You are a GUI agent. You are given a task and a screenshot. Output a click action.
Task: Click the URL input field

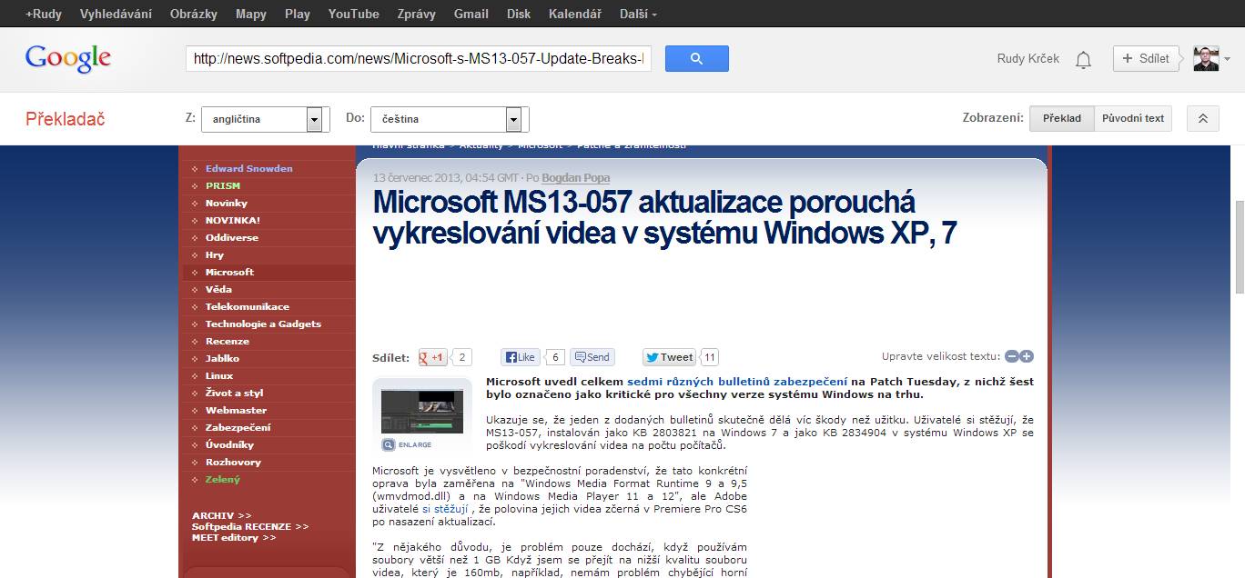(x=419, y=59)
